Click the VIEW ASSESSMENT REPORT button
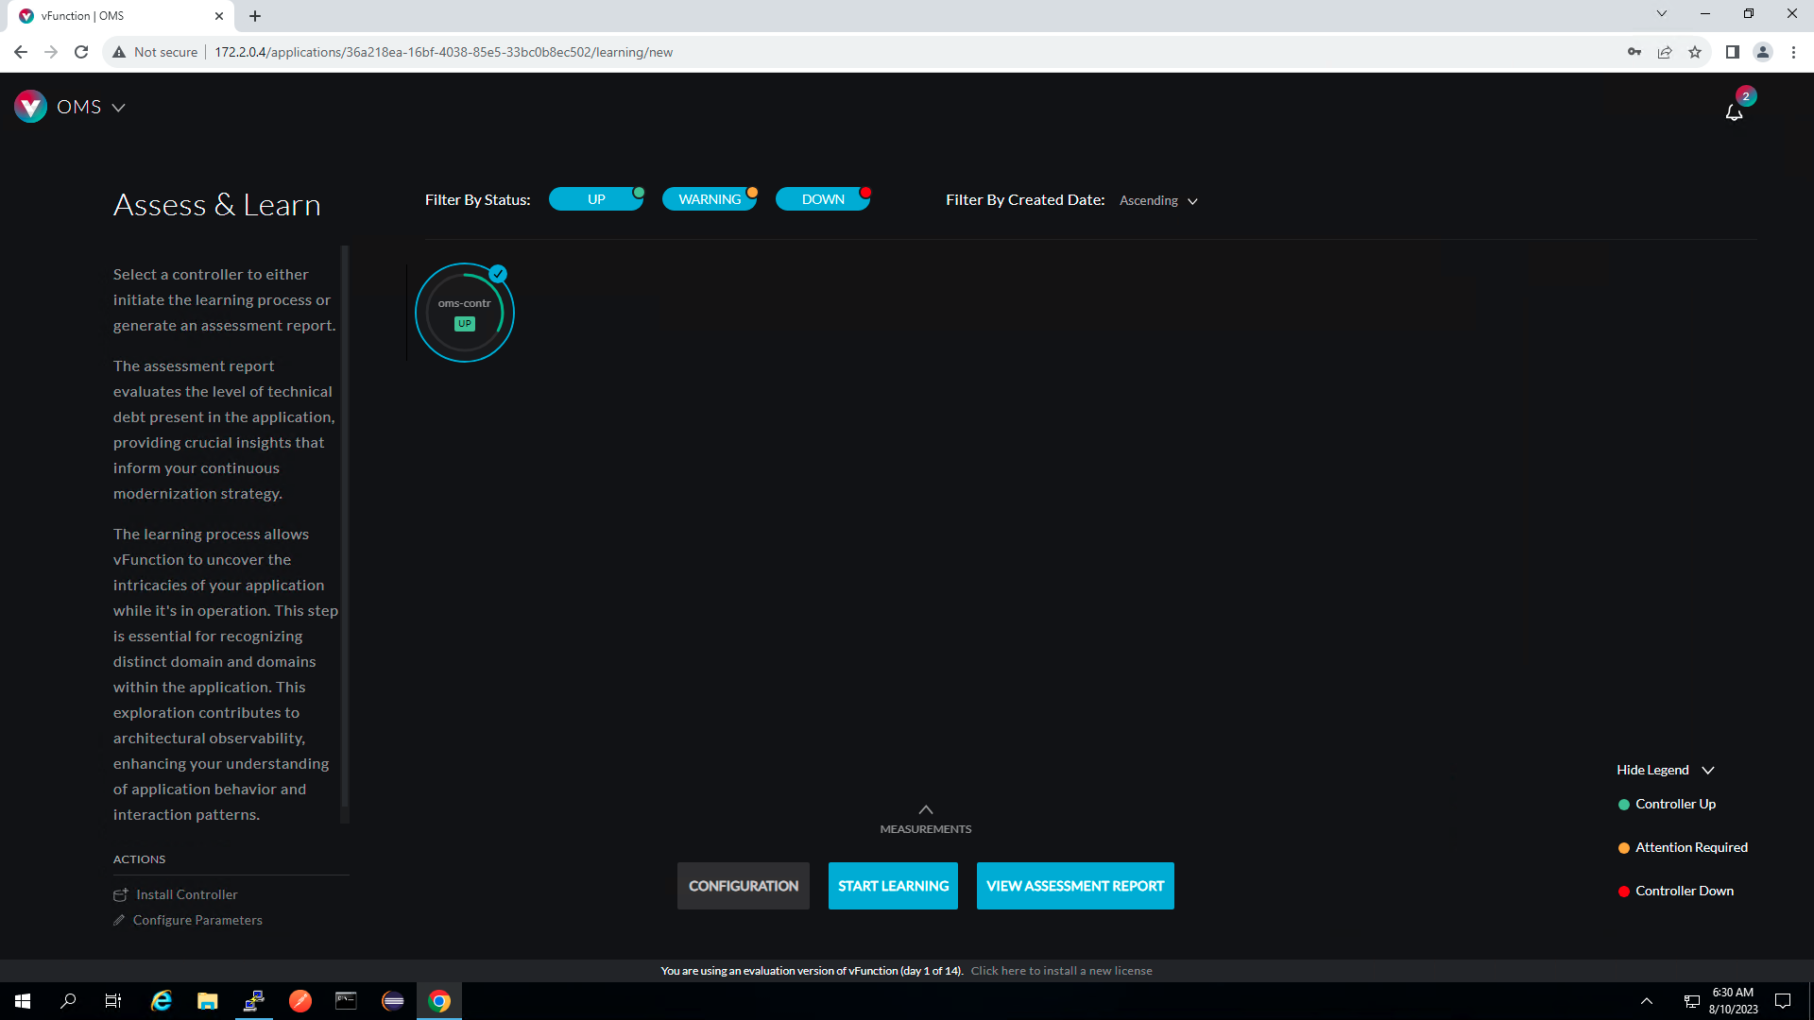Viewport: 1814px width, 1020px height. (x=1074, y=886)
